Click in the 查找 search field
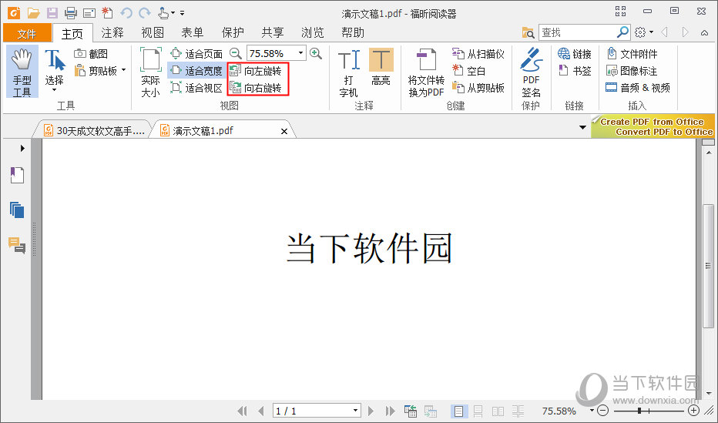 [577, 32]
